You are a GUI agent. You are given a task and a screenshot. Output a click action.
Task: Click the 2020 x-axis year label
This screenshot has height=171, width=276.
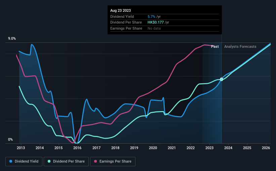point(153,148)
